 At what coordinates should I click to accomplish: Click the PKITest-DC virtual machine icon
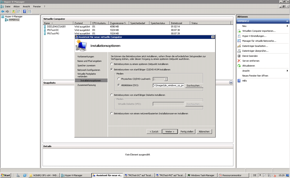tap(45, 30)
